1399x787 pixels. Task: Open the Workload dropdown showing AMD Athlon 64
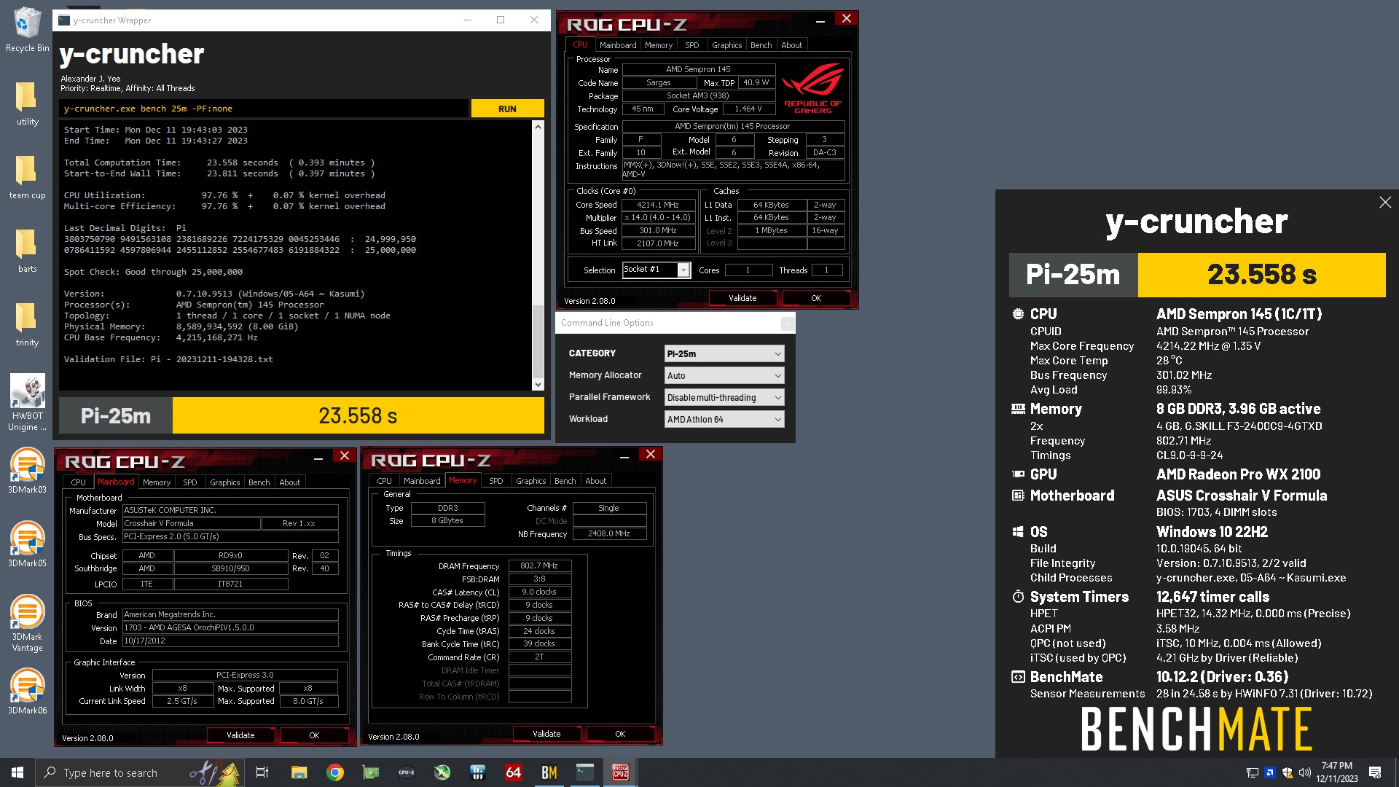tap(724, 419)
